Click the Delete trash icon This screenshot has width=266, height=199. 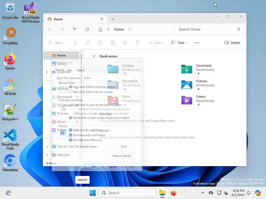[138, 43]
